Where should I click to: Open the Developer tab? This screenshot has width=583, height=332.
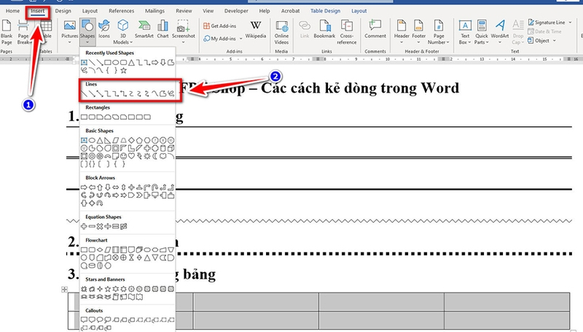pos(236,11)
